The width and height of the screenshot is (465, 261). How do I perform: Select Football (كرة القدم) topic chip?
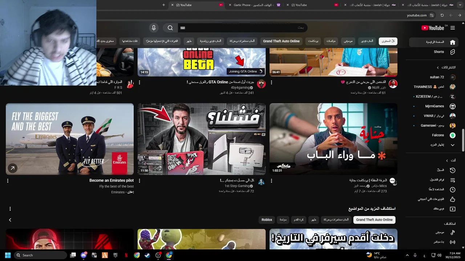[299, 220]
